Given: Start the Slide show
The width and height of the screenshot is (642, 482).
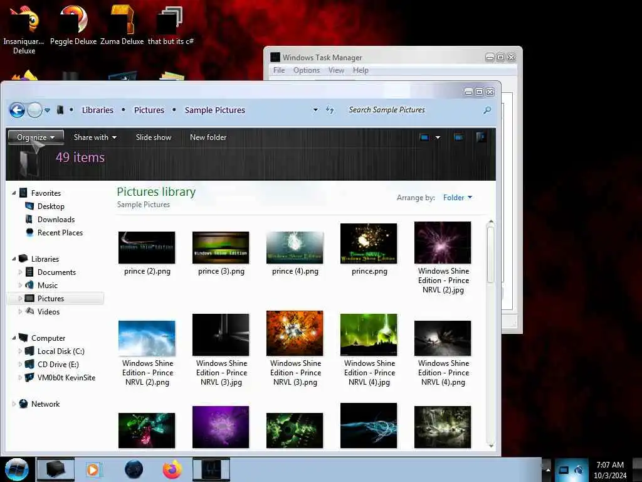Looking at the screenshot, I should pos(154,137).
